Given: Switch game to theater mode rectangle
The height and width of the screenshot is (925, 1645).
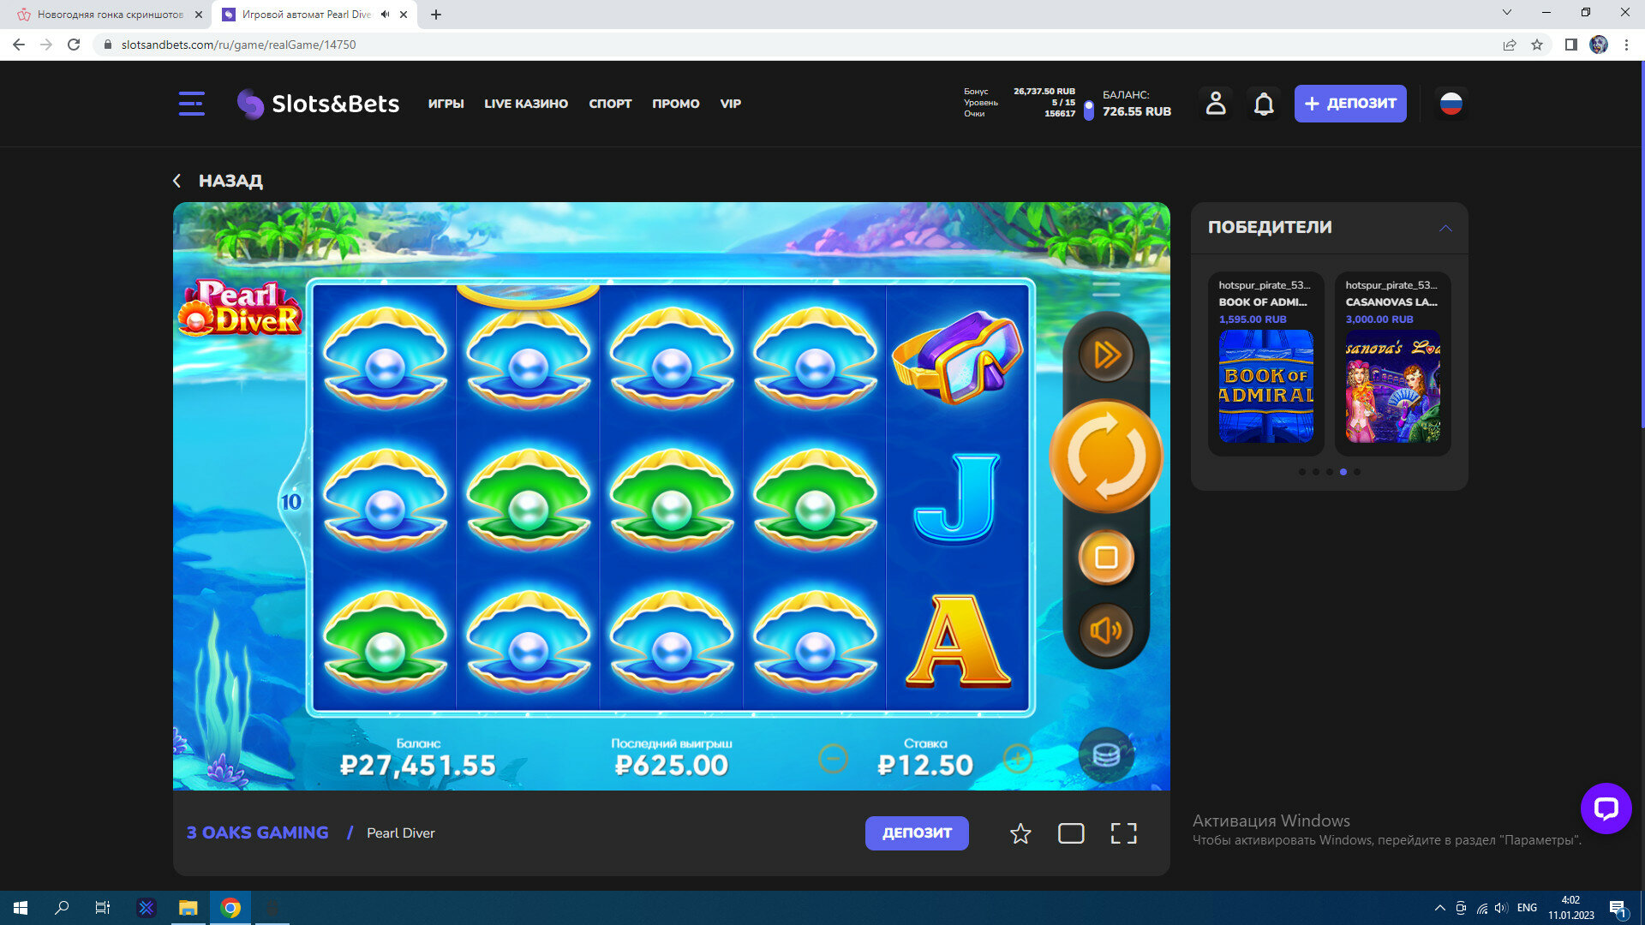Looking at the screenshot, I should click(x=1071, y=833).
